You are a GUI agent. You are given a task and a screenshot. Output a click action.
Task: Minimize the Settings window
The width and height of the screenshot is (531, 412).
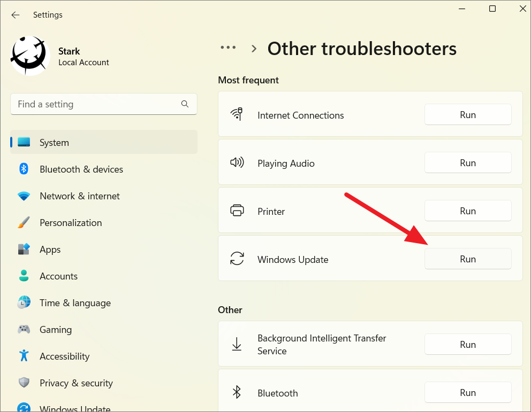click(462, 9)
